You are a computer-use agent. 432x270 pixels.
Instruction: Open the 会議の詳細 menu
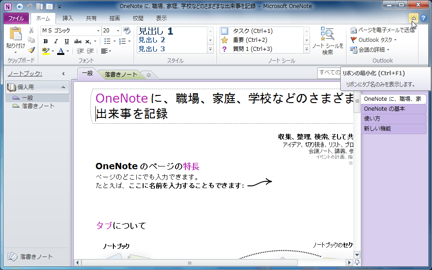pos(370,50)
